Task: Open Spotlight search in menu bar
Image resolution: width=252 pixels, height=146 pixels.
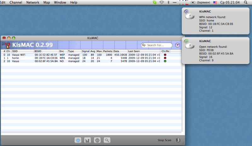Action: pos(246,3)
